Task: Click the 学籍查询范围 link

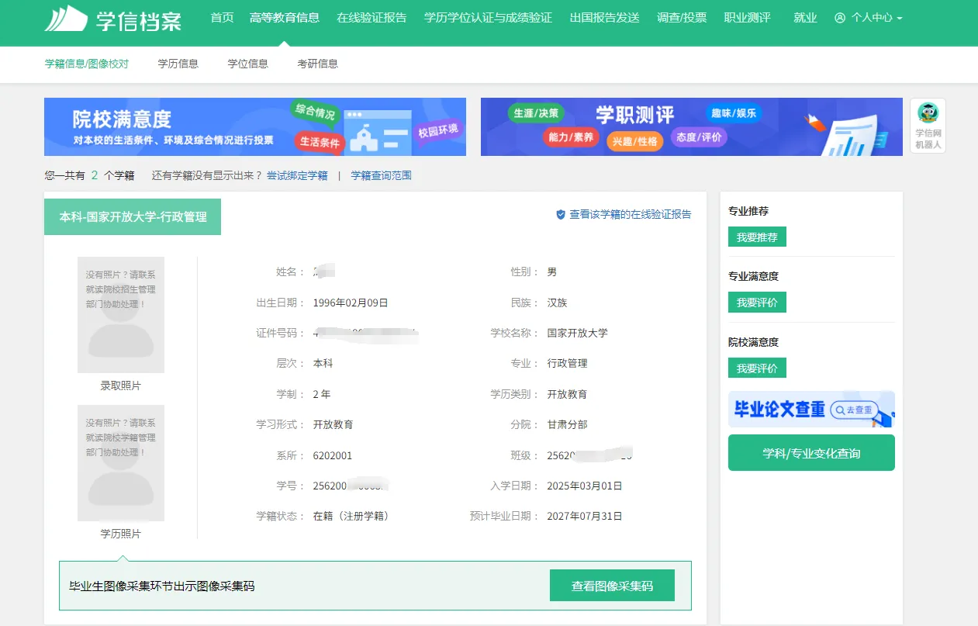Action: [381, 175]
